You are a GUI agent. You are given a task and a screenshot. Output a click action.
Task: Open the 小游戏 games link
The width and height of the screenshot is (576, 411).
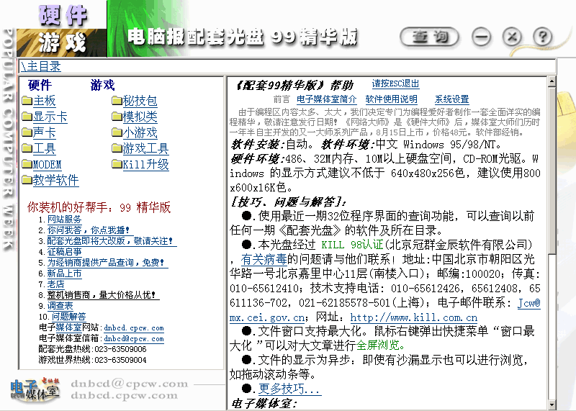pos(140,132)
